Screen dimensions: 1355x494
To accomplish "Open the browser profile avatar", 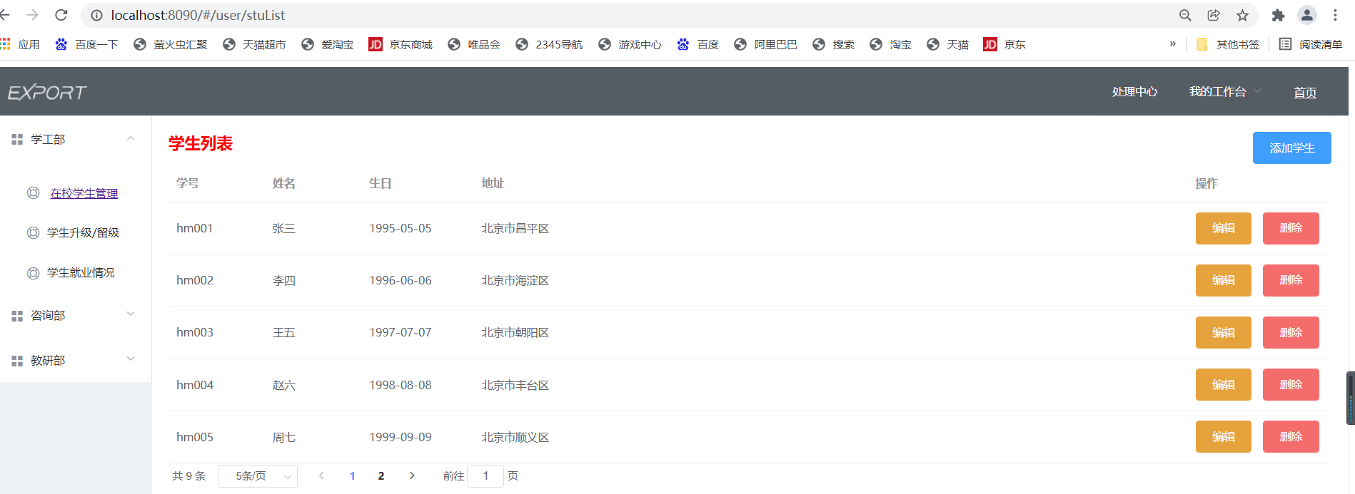I will (x=1307, y=15).
